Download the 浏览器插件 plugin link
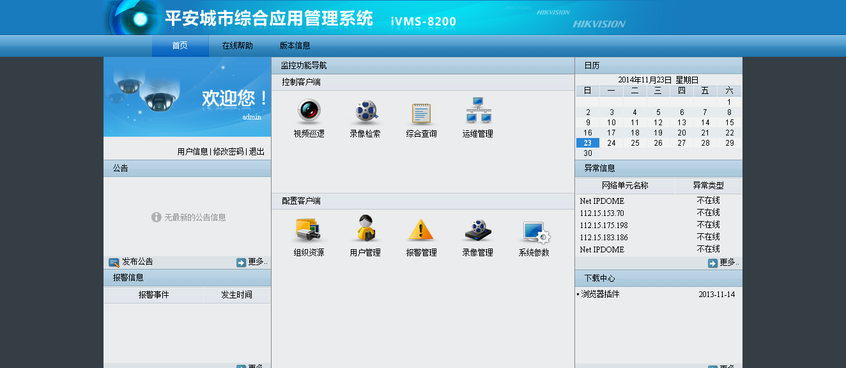Screen dimensions: 846x368 (x=600, y=295)
